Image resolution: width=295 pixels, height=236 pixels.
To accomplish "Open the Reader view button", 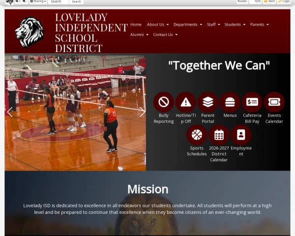I will point(242,1).
